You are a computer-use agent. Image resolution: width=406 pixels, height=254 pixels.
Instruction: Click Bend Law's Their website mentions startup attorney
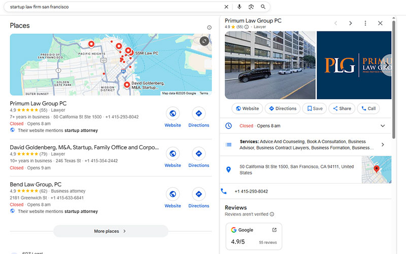58,211
